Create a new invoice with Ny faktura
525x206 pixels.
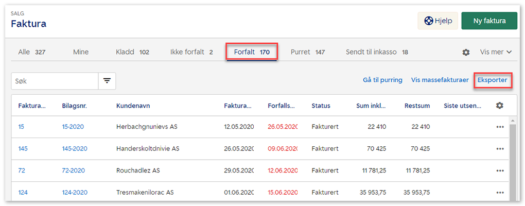(x=489, y=21)
